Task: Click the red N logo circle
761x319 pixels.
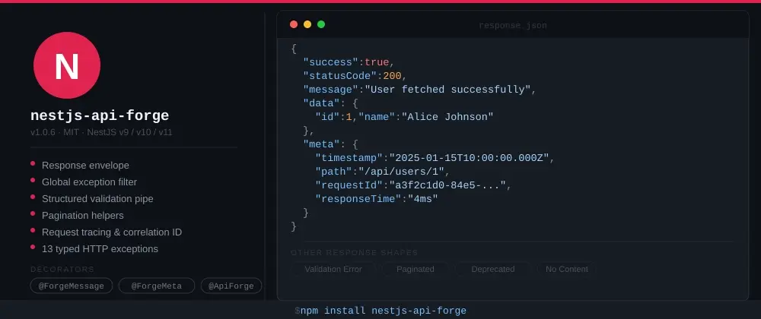Action: point(67,65)
